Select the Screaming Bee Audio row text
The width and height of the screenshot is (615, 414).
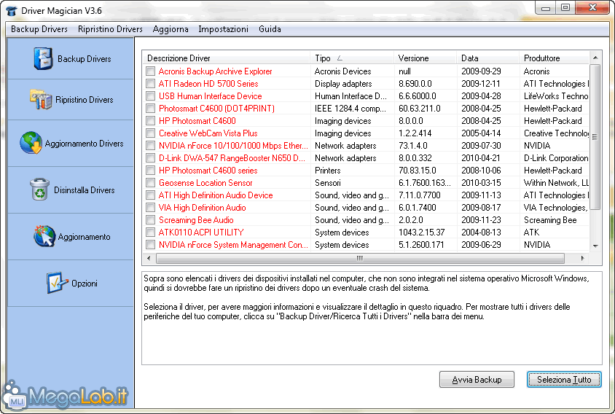click(196, 220)
